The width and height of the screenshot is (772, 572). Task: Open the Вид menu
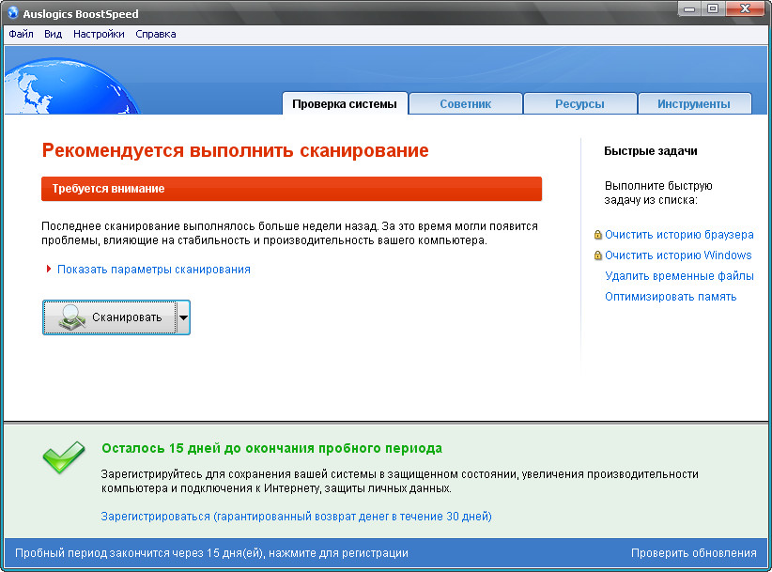[x=54, y=34]
